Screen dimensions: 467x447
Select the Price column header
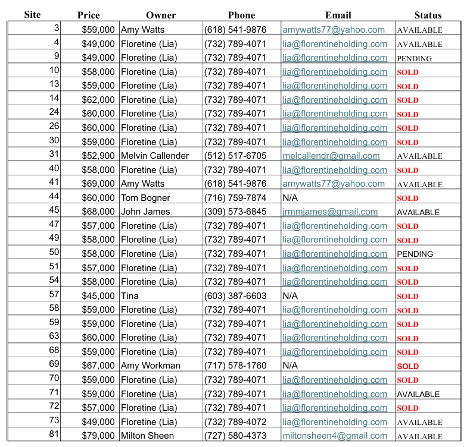(88, 15)
